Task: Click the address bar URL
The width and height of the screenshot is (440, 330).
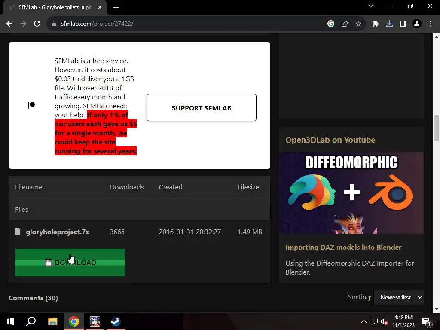Action: point(97,24)
